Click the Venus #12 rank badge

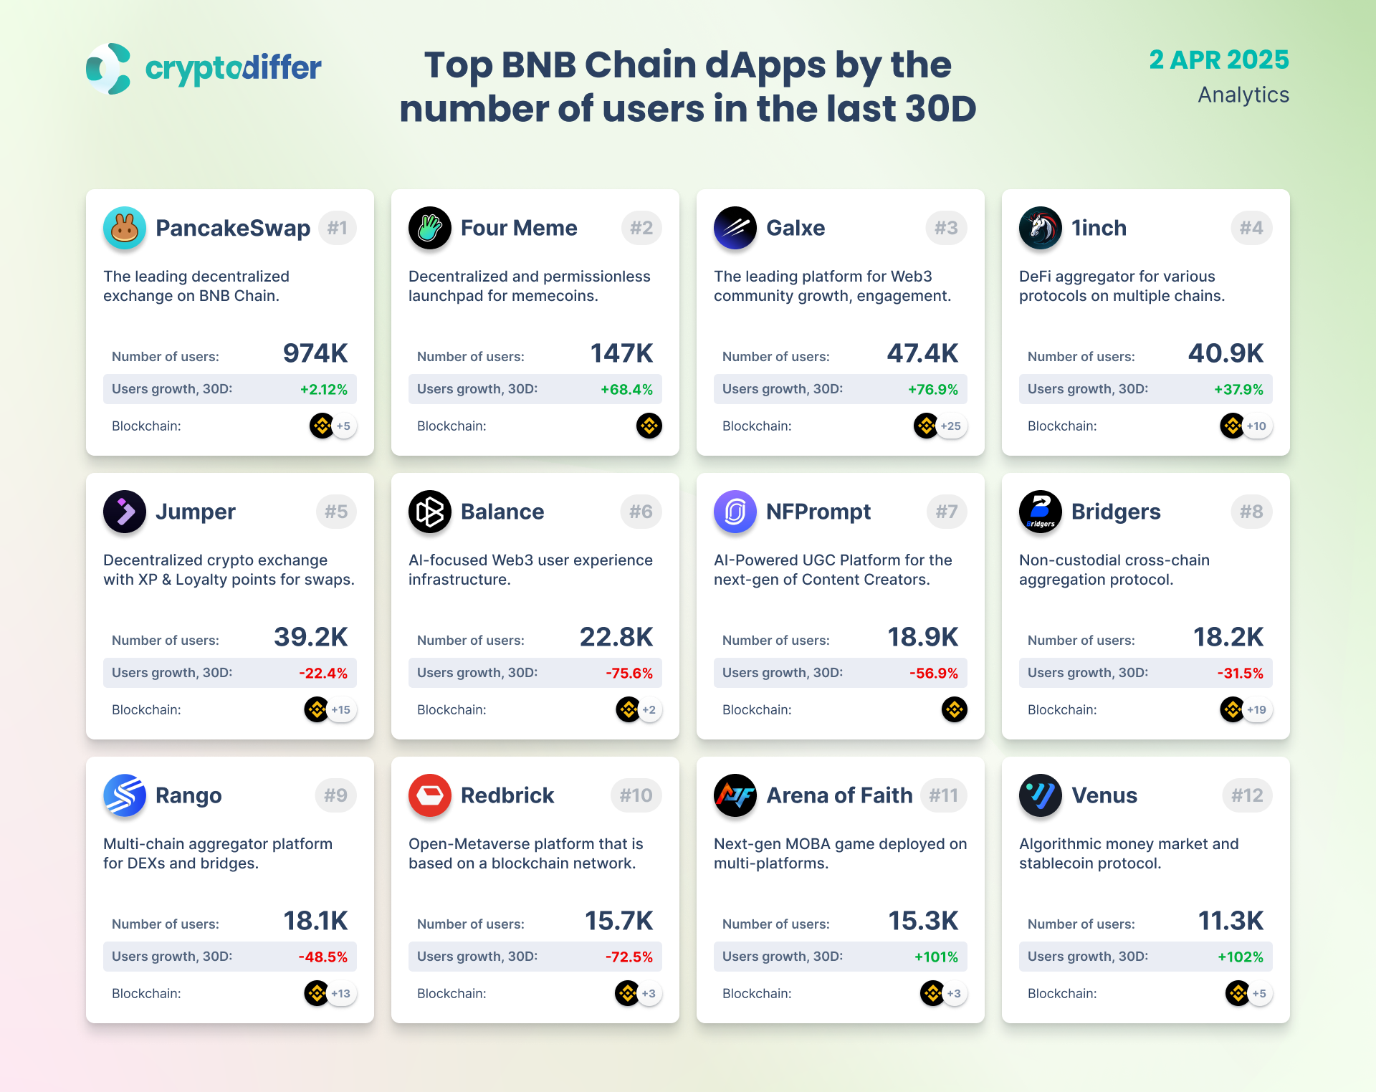[x=1247, y=795]
